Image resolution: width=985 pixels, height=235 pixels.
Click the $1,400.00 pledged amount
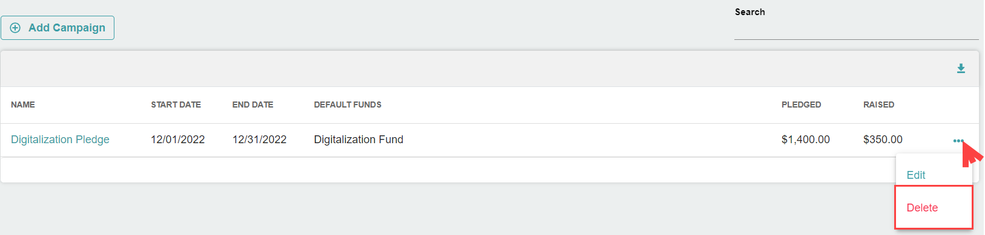point(805,140)
